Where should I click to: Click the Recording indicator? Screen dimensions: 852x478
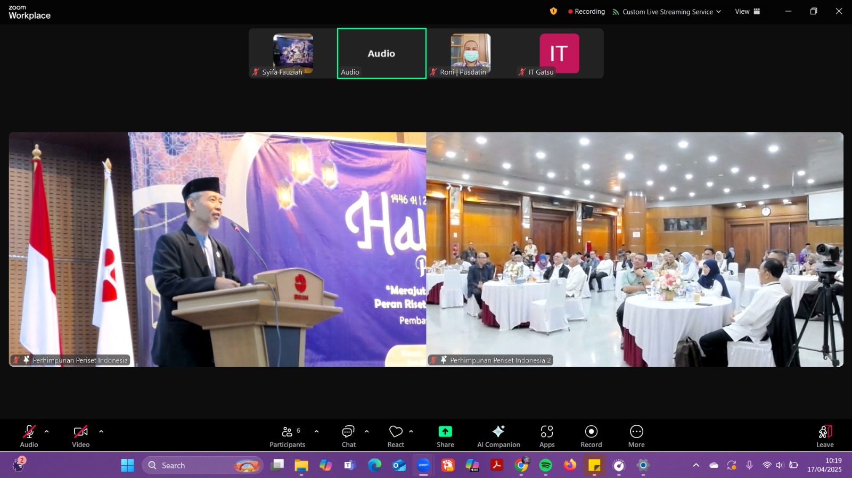coord(586,12)
